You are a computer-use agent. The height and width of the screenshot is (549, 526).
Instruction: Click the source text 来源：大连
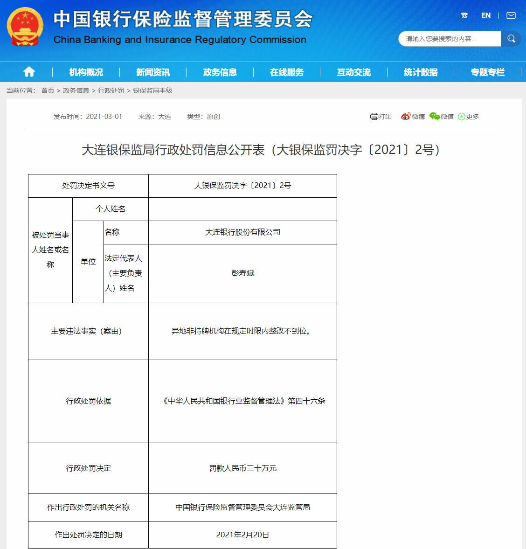[155, 117]
